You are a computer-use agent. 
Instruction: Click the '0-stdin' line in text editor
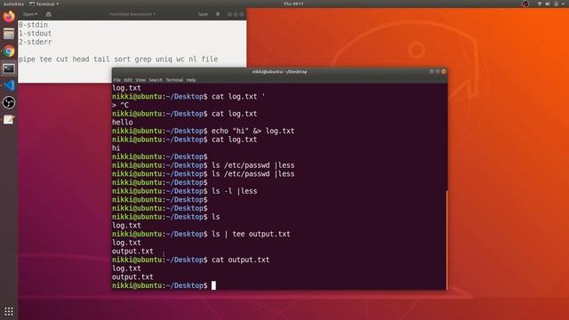tap(33, 25)
